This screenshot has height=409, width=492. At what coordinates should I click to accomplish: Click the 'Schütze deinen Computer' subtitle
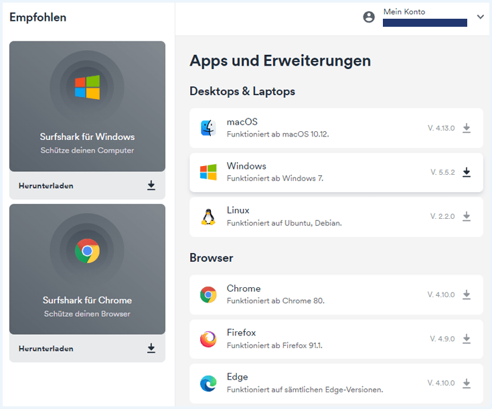[x=87, y=151]
